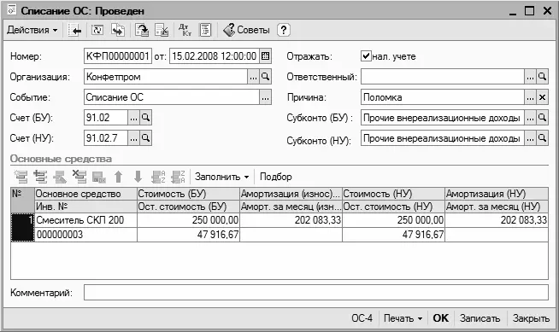This screenshot has width=559, height=332.
Task: Open the magnifier next to Счет (БУ)
Action: (145, 118)
